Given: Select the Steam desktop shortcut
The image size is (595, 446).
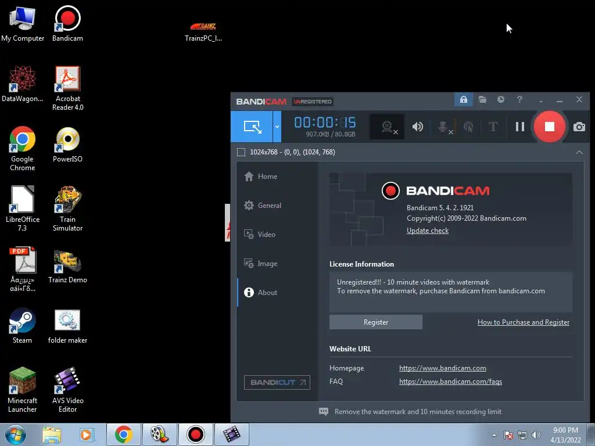Looking at the screenshot, I should (23, 326).
